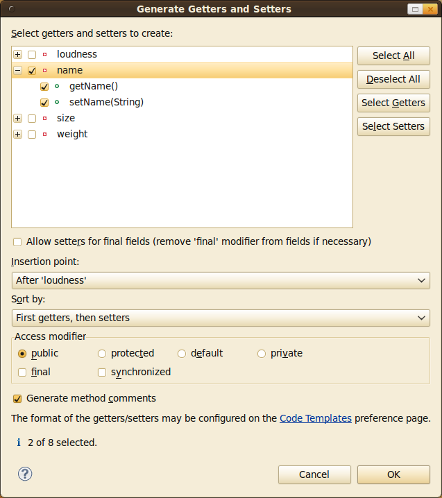This screenshot has width=442, height=498.
Task: Open the Insertion point dropdown
Action: point(221,280)
